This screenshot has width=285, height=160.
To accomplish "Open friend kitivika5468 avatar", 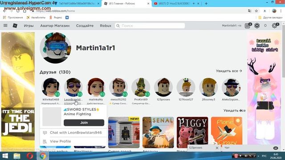I will 51,87.
